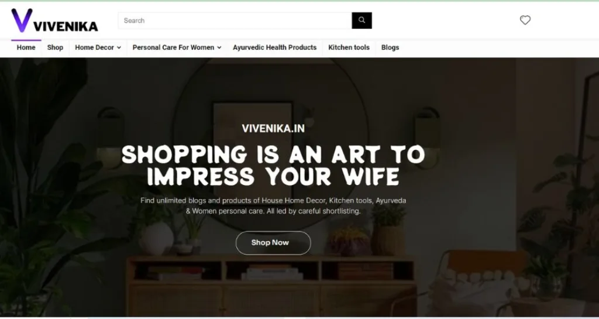Click the Shopping Is An Art headline

click(x=273, y=166)
